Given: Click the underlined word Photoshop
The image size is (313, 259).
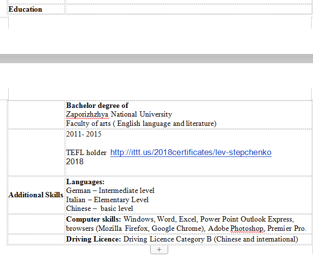Looking at the screenshot, I should pyautogui.click(x=247, y=228).
